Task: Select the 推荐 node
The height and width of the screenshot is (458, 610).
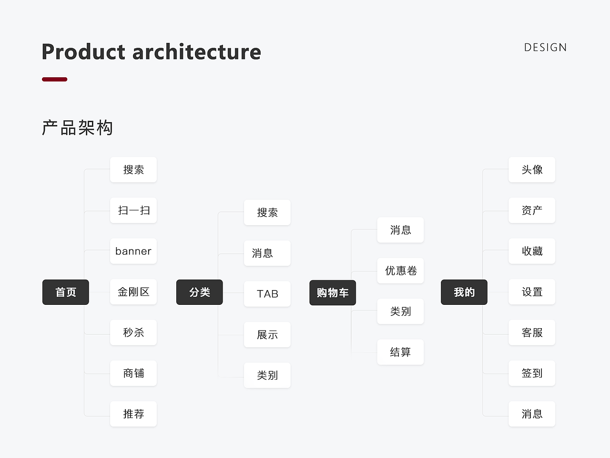Action: pos(133,414)
